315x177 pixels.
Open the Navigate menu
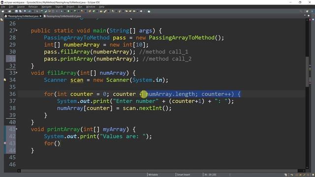tap(46, 7)
